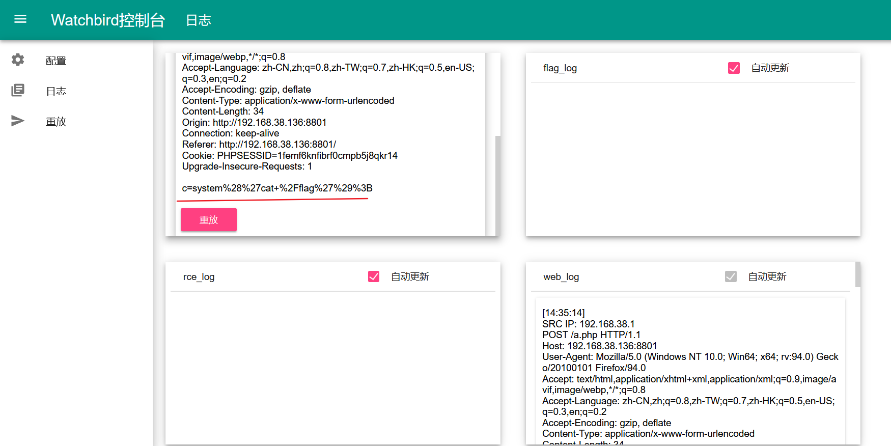This screenshot has width=891, height=446.
Task: Click the rce_log 自动更新 label
Action: click(410, 276)
